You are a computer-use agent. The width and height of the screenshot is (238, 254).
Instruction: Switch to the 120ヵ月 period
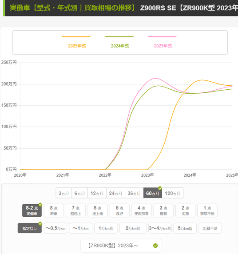173,193
